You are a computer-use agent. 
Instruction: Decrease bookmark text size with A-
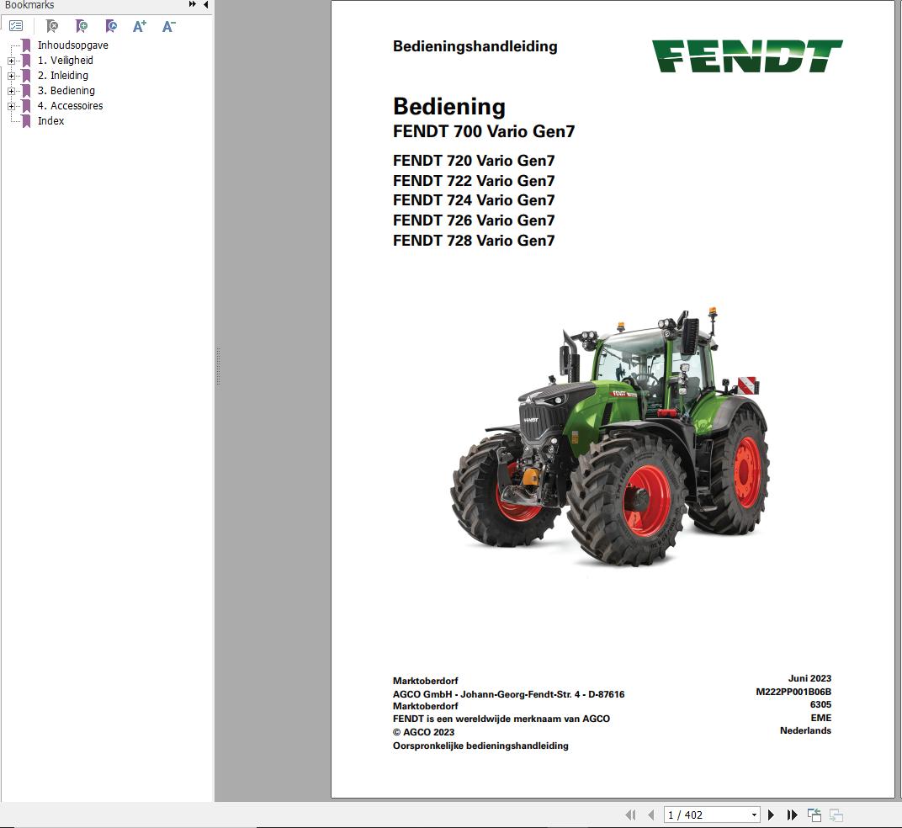[x=168, y=26]
